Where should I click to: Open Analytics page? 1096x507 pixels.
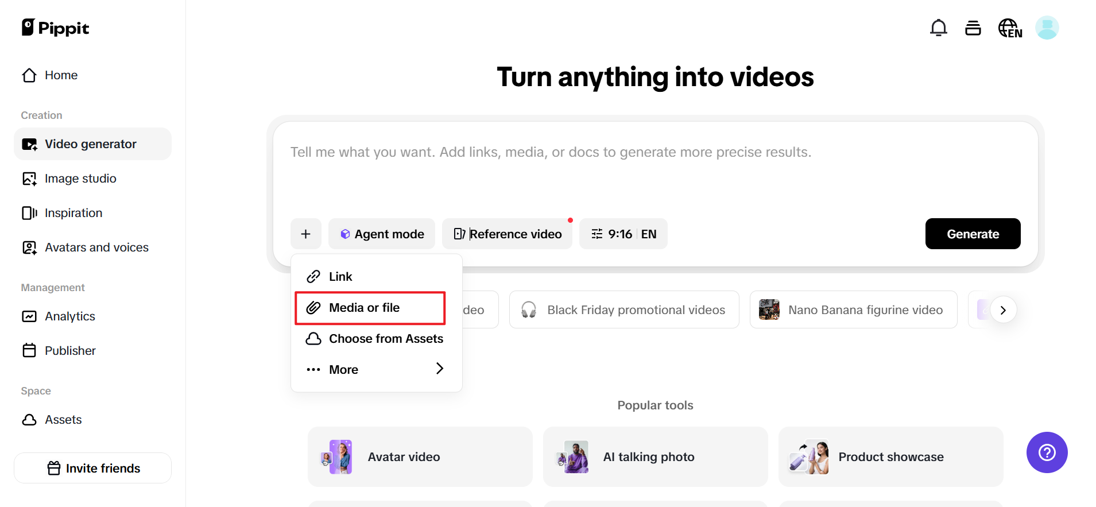[x=92, y=316]
